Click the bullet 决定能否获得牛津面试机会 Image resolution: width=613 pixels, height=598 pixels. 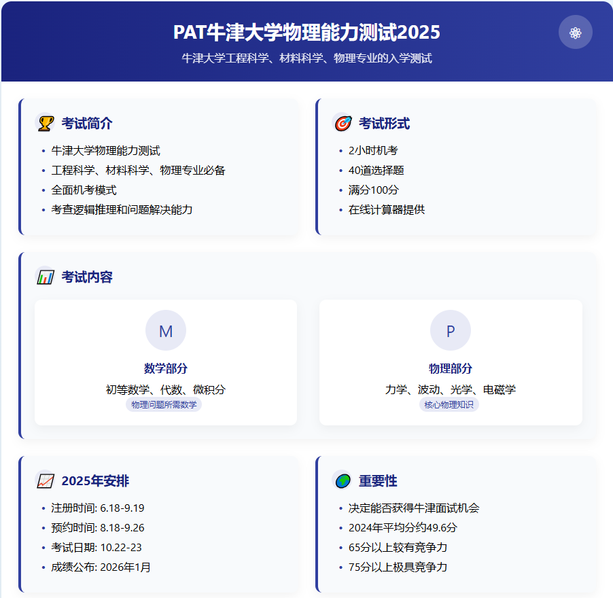(414, 508)
